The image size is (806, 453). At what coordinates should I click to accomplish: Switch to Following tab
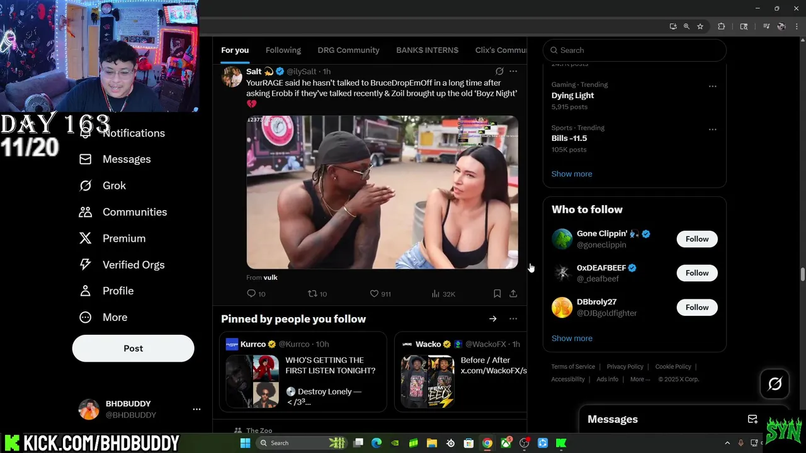(283, 50)
